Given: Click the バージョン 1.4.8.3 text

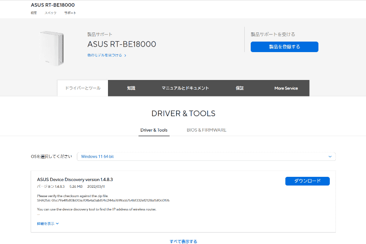Looking at the screenshot, I should 51,187.
